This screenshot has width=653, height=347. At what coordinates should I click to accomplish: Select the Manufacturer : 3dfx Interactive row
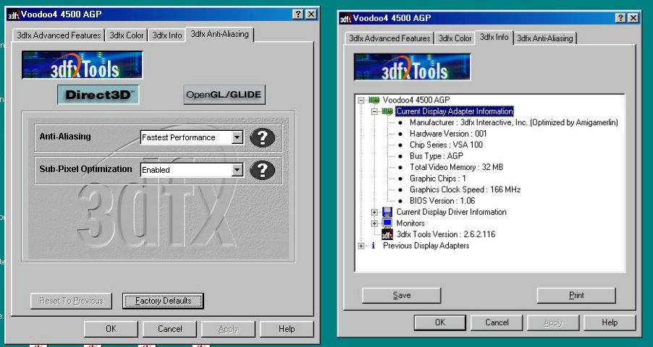[513, 122]
